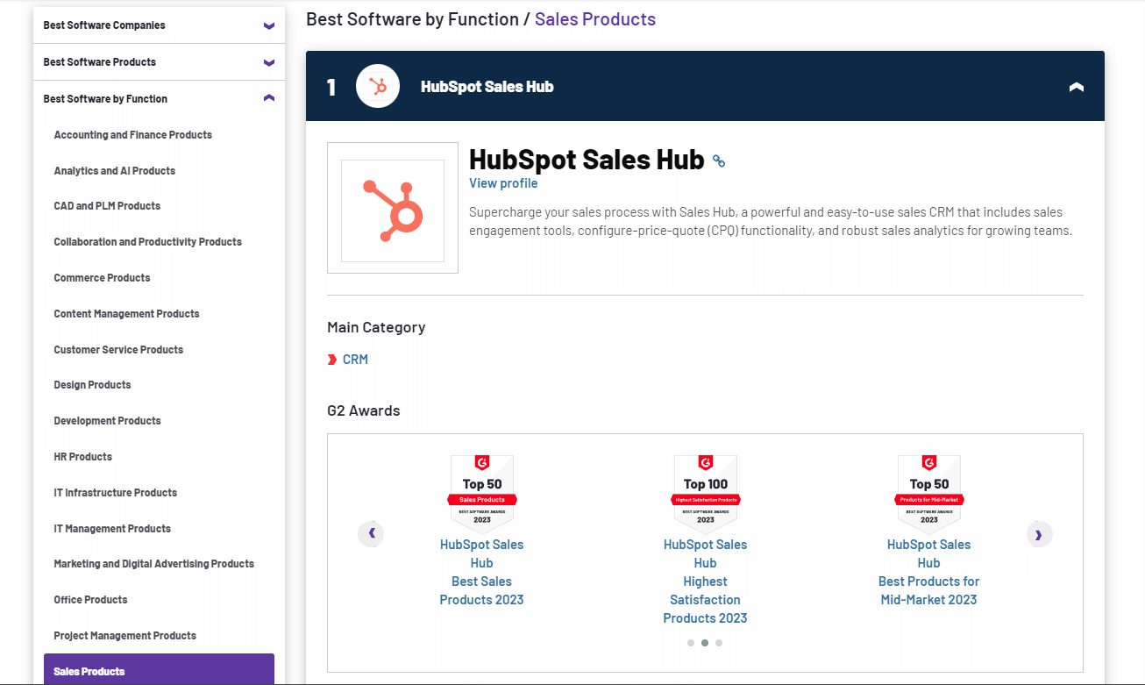This screenshot has height=685, width=1145.
Task: Open IT Infrastructure Products category
Action: (x=116, y=493)
